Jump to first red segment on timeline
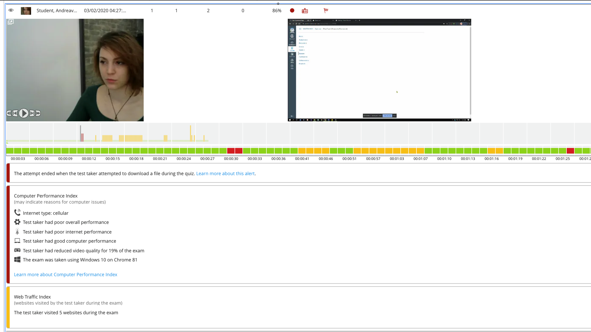 pos(231,151)
